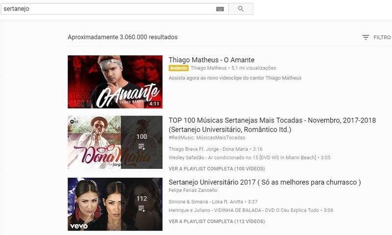Play Wesley Safadão - Ar condicionado no 15
The height and width of the screenshot is (235, 392).
tap(249, 158)
